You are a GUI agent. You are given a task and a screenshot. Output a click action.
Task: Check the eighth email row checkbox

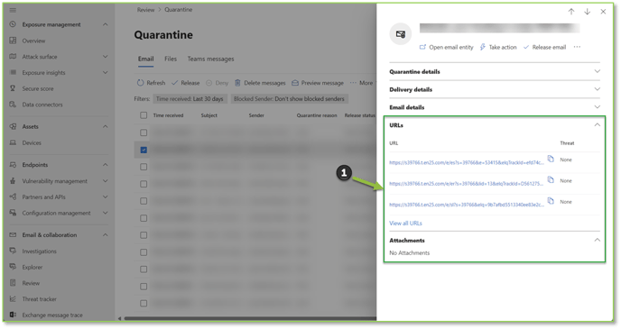[144, 251]
